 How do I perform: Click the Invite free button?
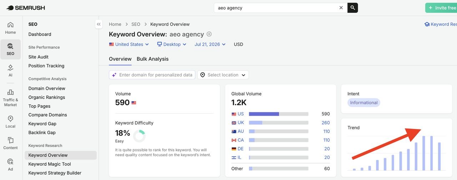coord(441,8)
